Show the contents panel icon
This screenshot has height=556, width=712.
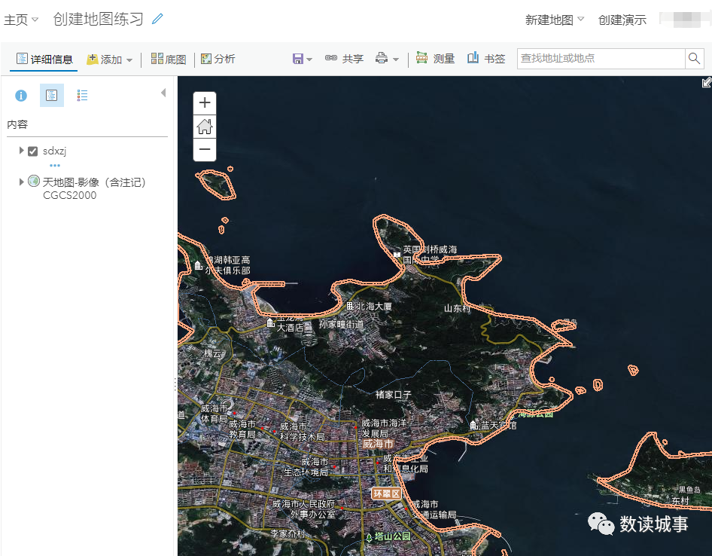(52, 96)
